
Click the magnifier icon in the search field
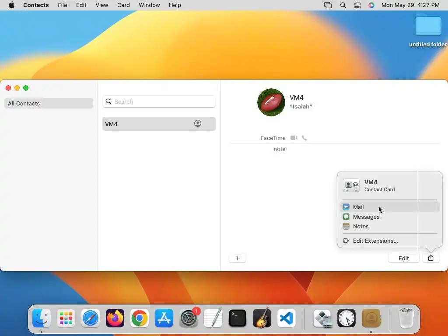[x=108, y=101]
